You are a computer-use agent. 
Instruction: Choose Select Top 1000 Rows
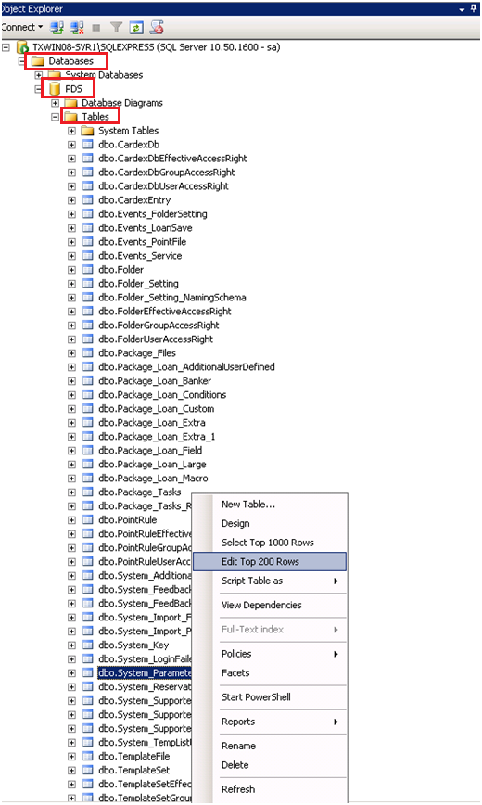(270, 543)
